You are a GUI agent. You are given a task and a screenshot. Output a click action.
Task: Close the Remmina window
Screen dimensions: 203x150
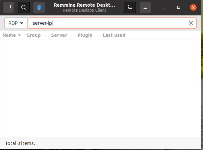[193, 7]
